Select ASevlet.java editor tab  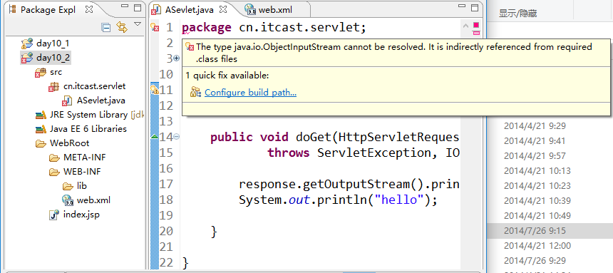click(x=189, y=10)
